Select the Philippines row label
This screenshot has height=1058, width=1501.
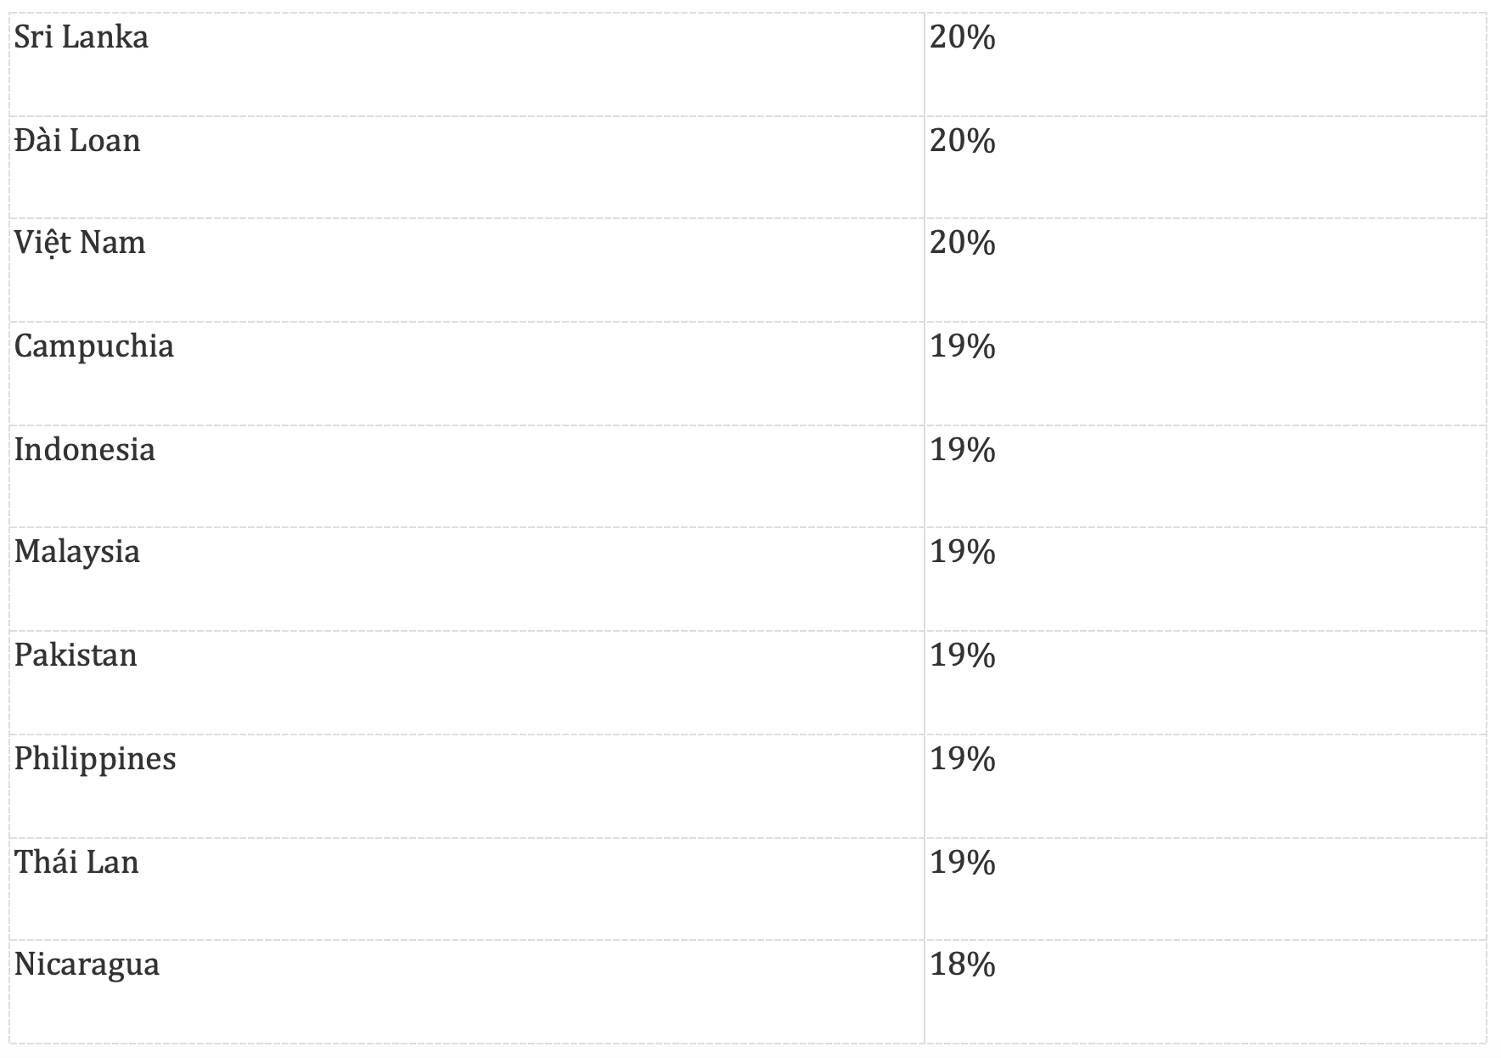tap(95, 759)
